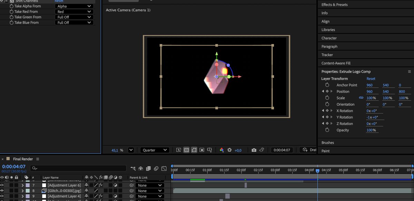This screenshot has height=201, width=414.
Task: Open parent dropdown for Adjustment Layer 4
Action: click(x=149, y=196)
